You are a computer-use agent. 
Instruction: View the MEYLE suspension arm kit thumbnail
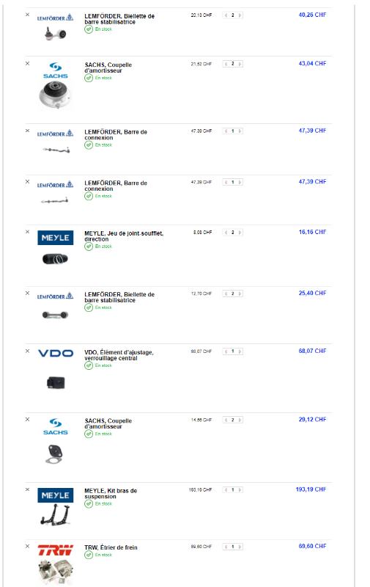56,515
